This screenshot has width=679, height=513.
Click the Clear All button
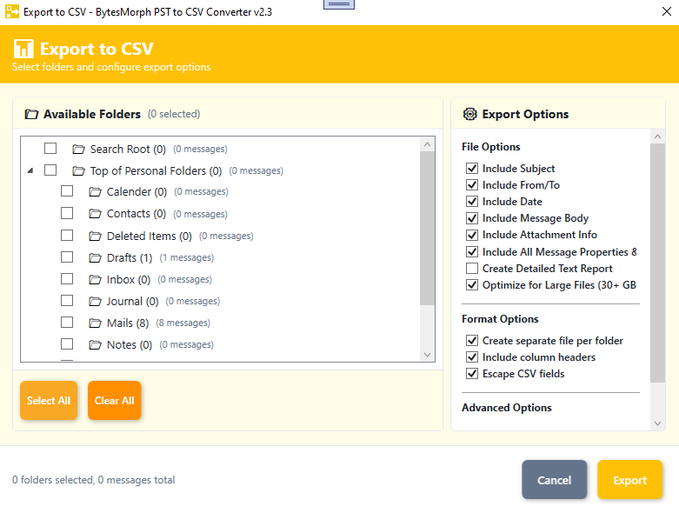(114, 401)
